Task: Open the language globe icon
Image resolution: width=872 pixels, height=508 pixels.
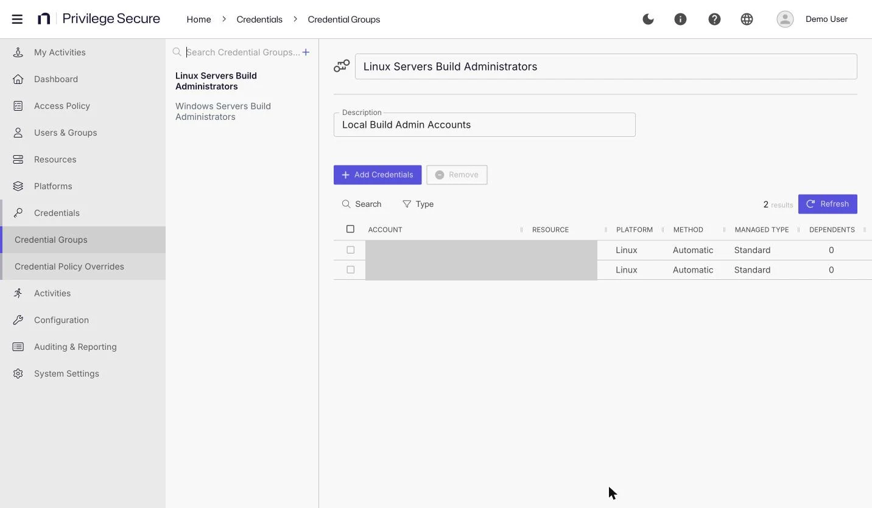Action: (747, 19)
